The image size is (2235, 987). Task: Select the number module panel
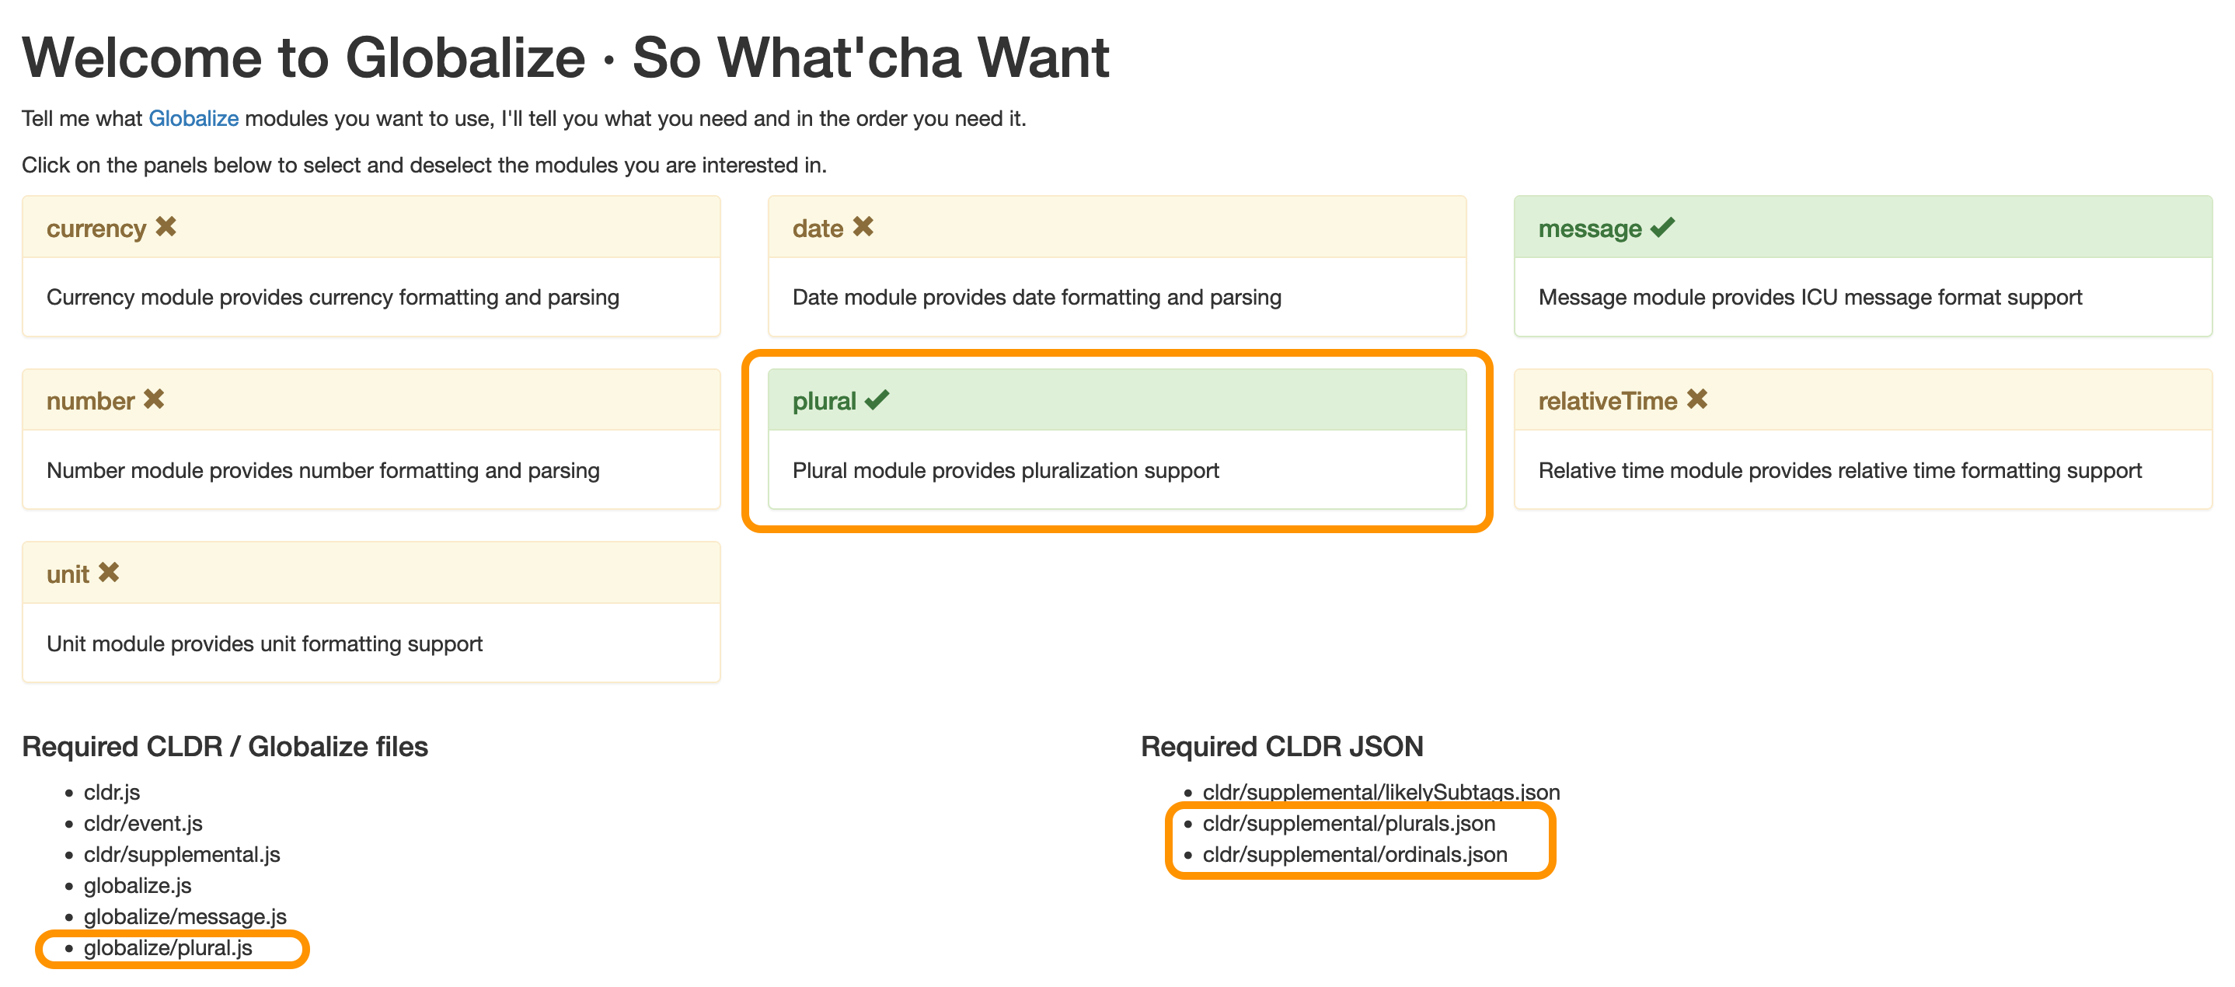371,438
